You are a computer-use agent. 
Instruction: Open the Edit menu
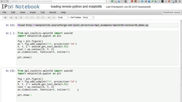[13, 12]
